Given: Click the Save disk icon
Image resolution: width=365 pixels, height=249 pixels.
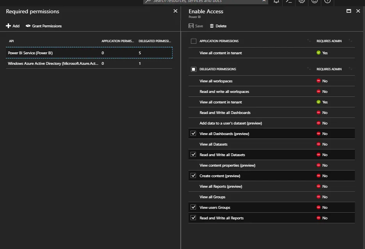Looking at the screenshot, I should coord(191,26).
